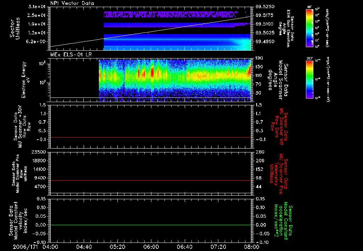
Task: Click the "150" scanner angle tick value
Action: 259,67
